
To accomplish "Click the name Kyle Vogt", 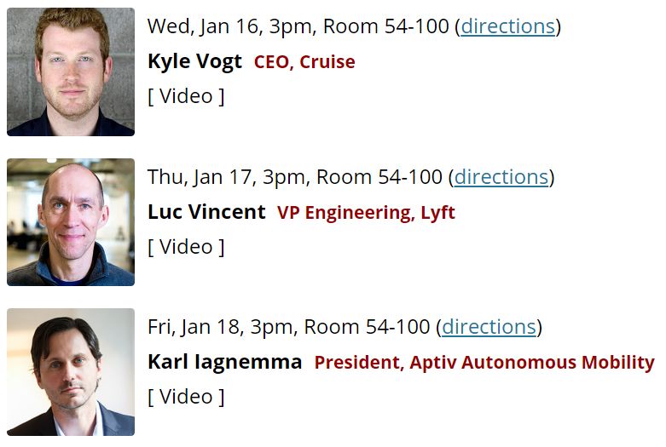I will pos(194,62).
